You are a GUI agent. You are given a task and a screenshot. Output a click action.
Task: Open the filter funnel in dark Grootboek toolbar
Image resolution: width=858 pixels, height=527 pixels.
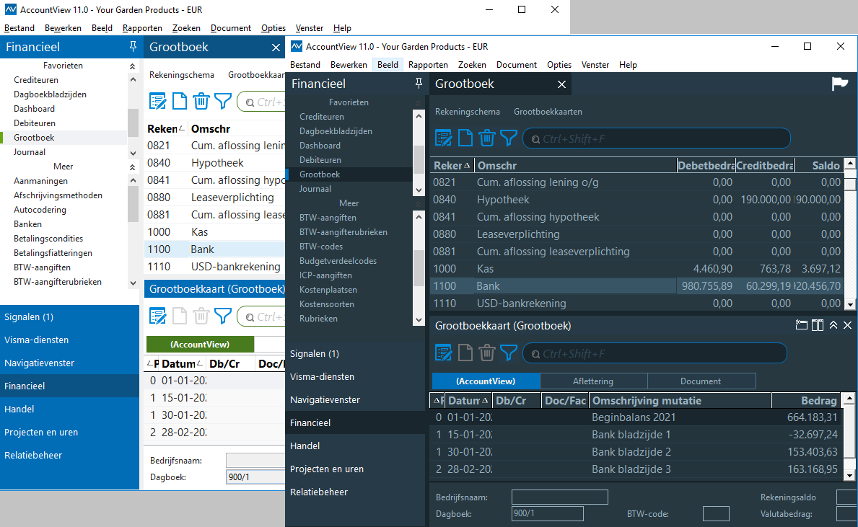509,138
